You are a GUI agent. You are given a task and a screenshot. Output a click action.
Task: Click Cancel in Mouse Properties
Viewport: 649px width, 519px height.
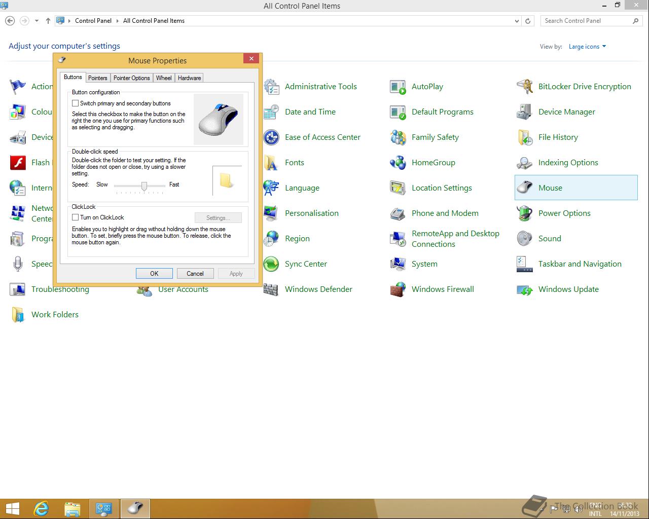coord(195,274)
